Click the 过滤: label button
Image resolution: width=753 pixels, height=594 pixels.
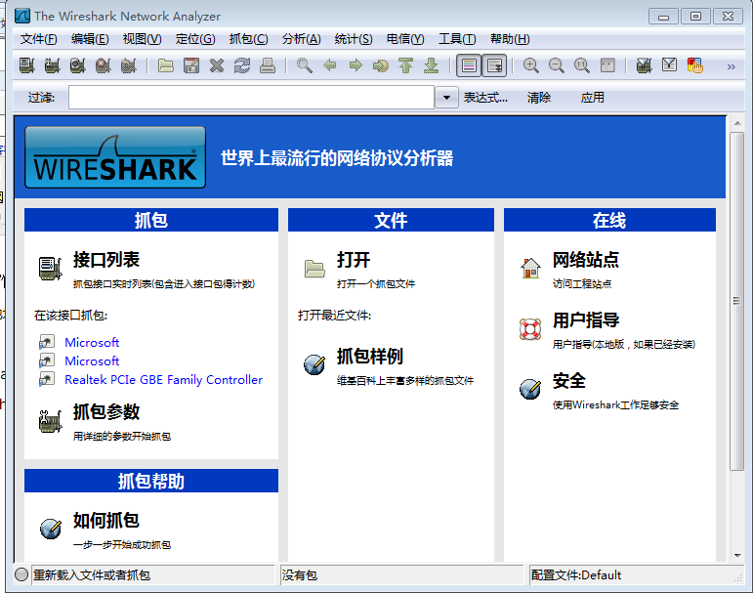[41, 98]
